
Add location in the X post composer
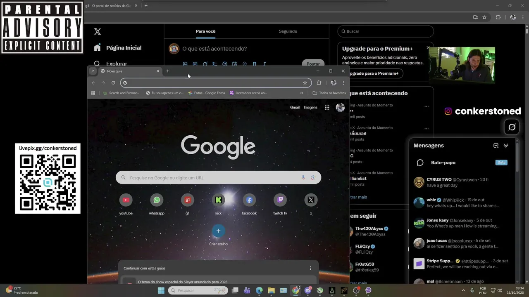click(x=245, y=64)
